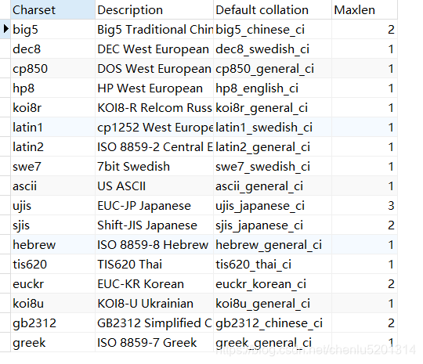This screenshot has width=423, height=364.
Task: Select the hp8 charset cell
Action: pos(53,88)
